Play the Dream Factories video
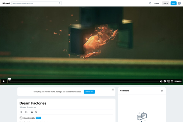 click(x=4, y=81)
